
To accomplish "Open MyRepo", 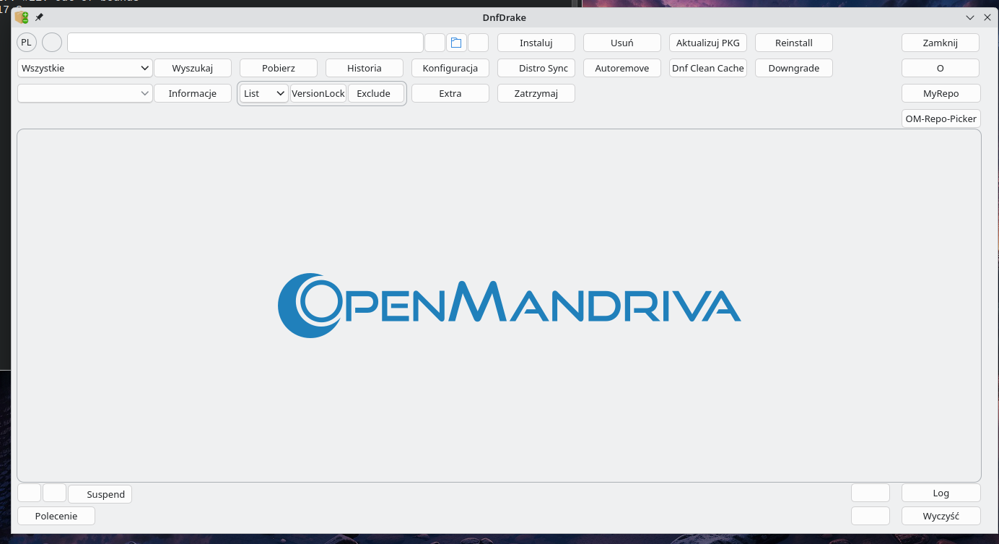I will point(941,93).
